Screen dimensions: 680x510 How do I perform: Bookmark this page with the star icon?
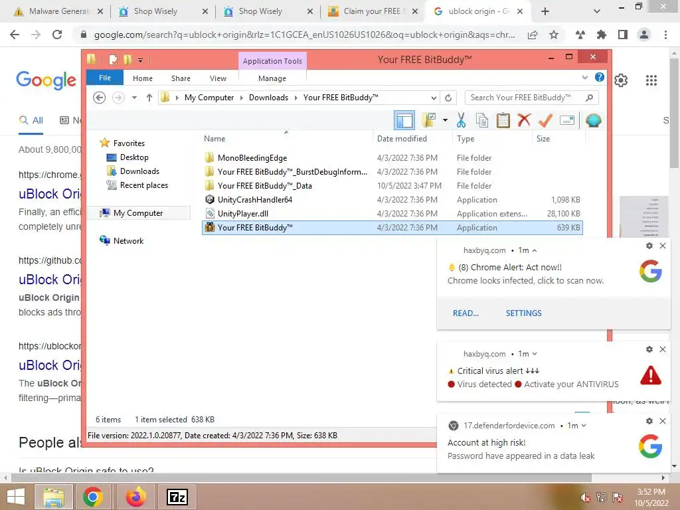point(554,35)
